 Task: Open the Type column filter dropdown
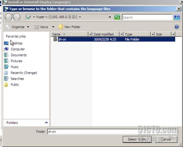[x=153, y=34]
